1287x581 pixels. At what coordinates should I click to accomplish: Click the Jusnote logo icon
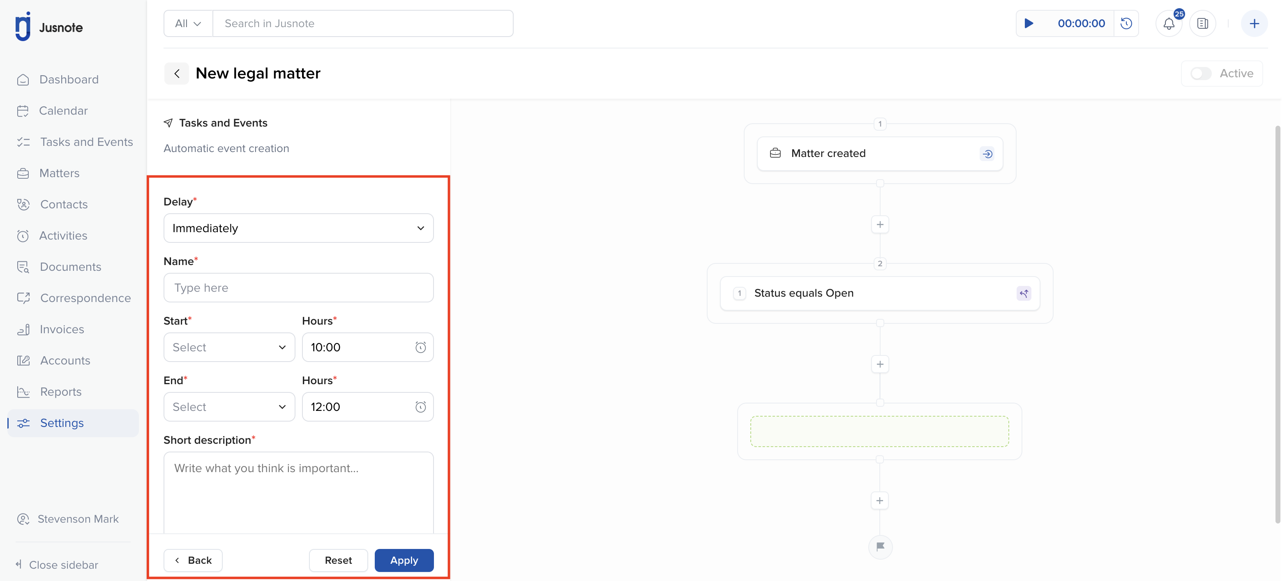tap(23, 26)
